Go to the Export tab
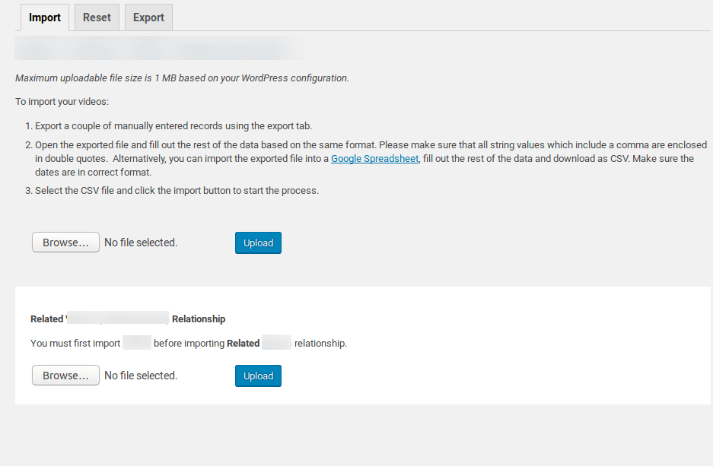The width and height of the screenshot is (713, 466). 148,17
